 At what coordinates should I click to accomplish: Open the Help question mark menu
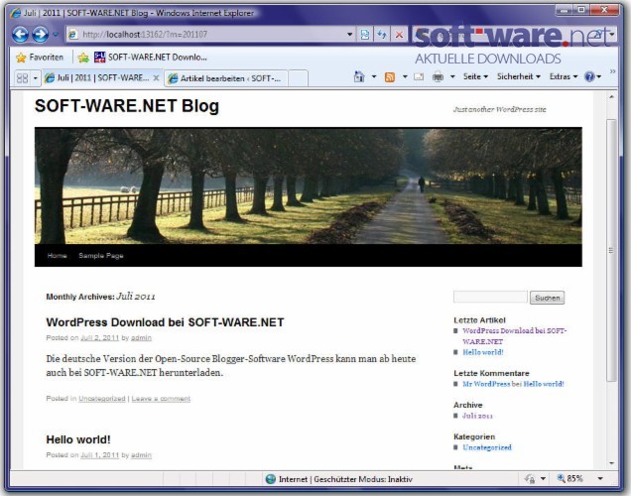click(x=592, y=76)
